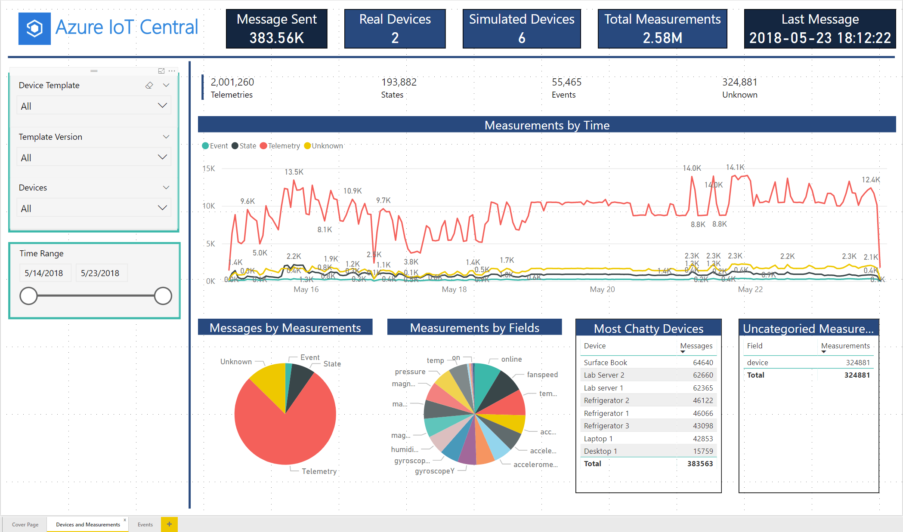Clear Device Template selections with eraser icon
Image resolution: width=903 pixels, height=532 pixels.
point(149,85)
